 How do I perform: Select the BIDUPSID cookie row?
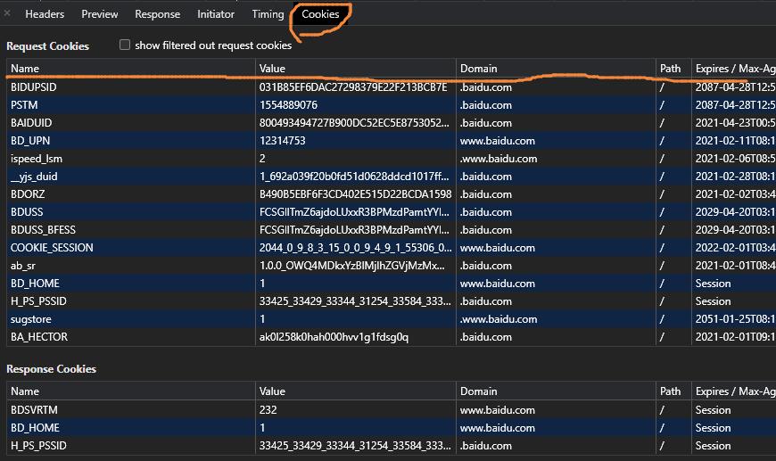pyautogui.click(x=33, y=87)
